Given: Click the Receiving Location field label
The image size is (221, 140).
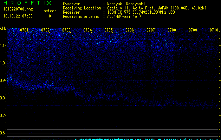Looking at the screenshot, I should [x=82, y=8].
